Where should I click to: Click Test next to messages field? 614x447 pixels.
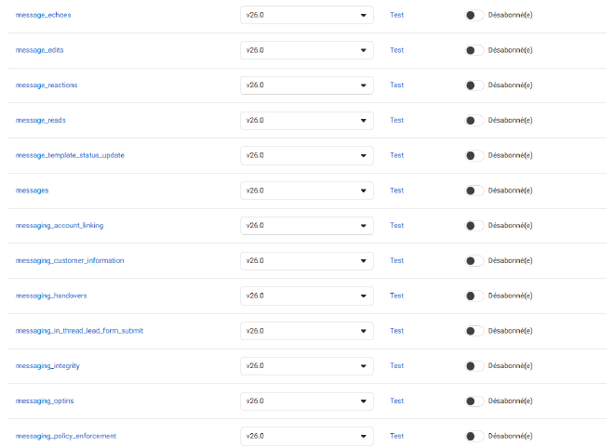(396, 191)
